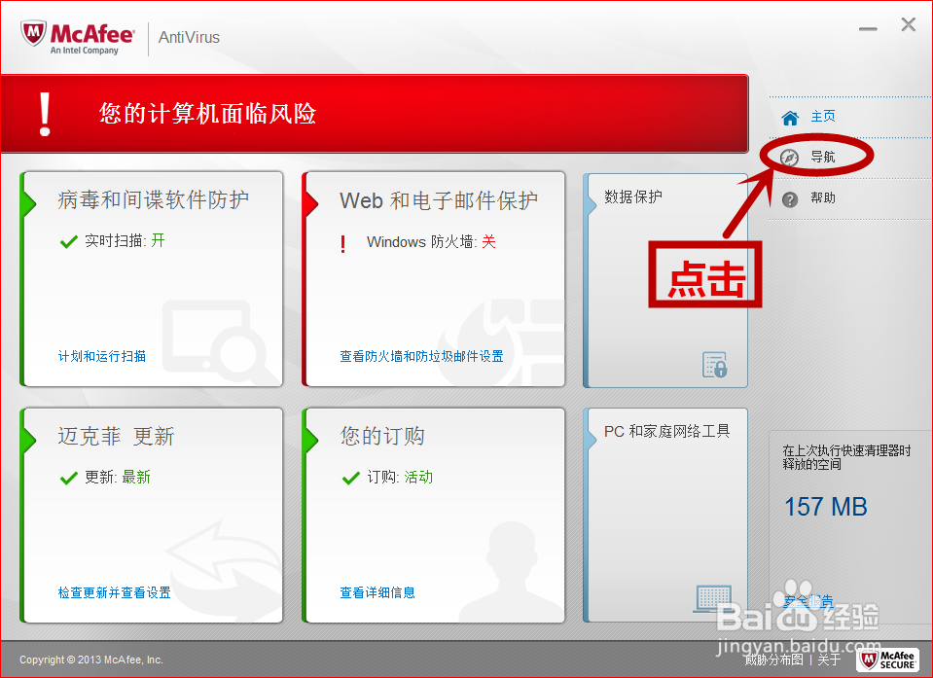This screenshot has width=933, height=678.
Task: Click the 实时扫描: 开 status text
Action: (125, 241)
